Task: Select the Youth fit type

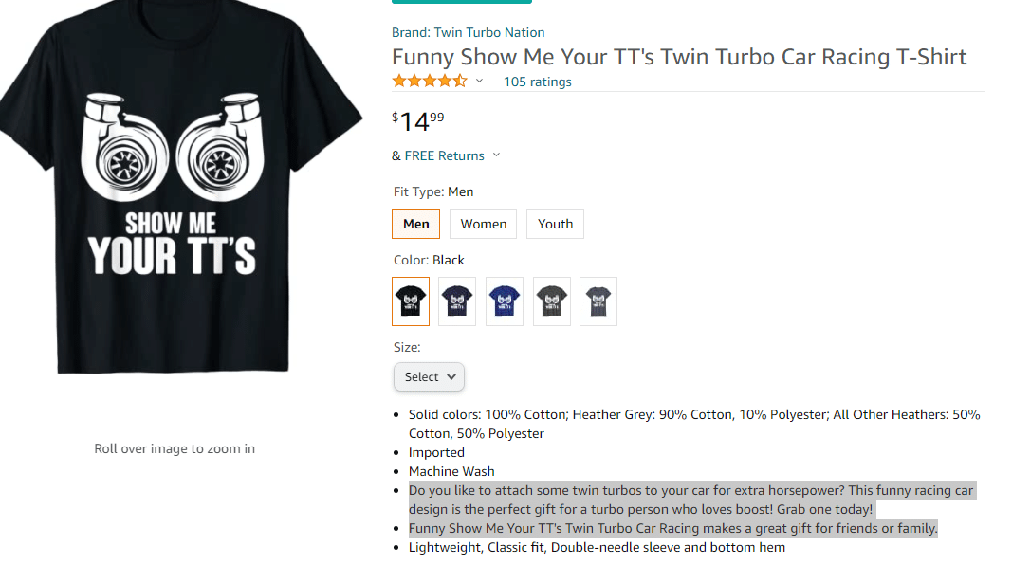Action: 555,223
